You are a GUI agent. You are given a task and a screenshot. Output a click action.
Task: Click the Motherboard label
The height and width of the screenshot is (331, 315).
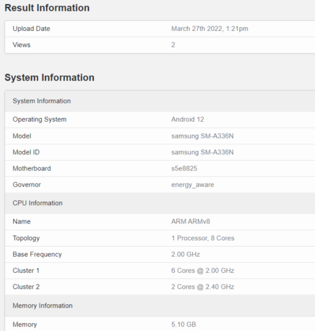point(31,168)
